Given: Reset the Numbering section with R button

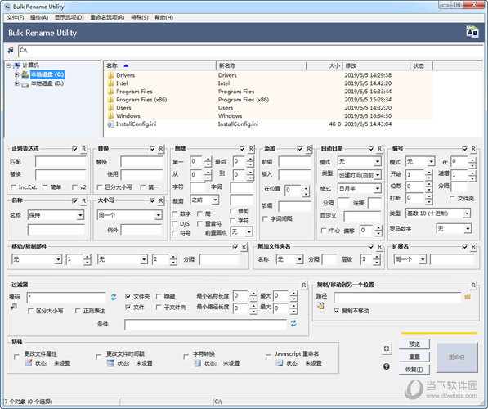Looking at the screenshot, I should [x=473, y=149].
